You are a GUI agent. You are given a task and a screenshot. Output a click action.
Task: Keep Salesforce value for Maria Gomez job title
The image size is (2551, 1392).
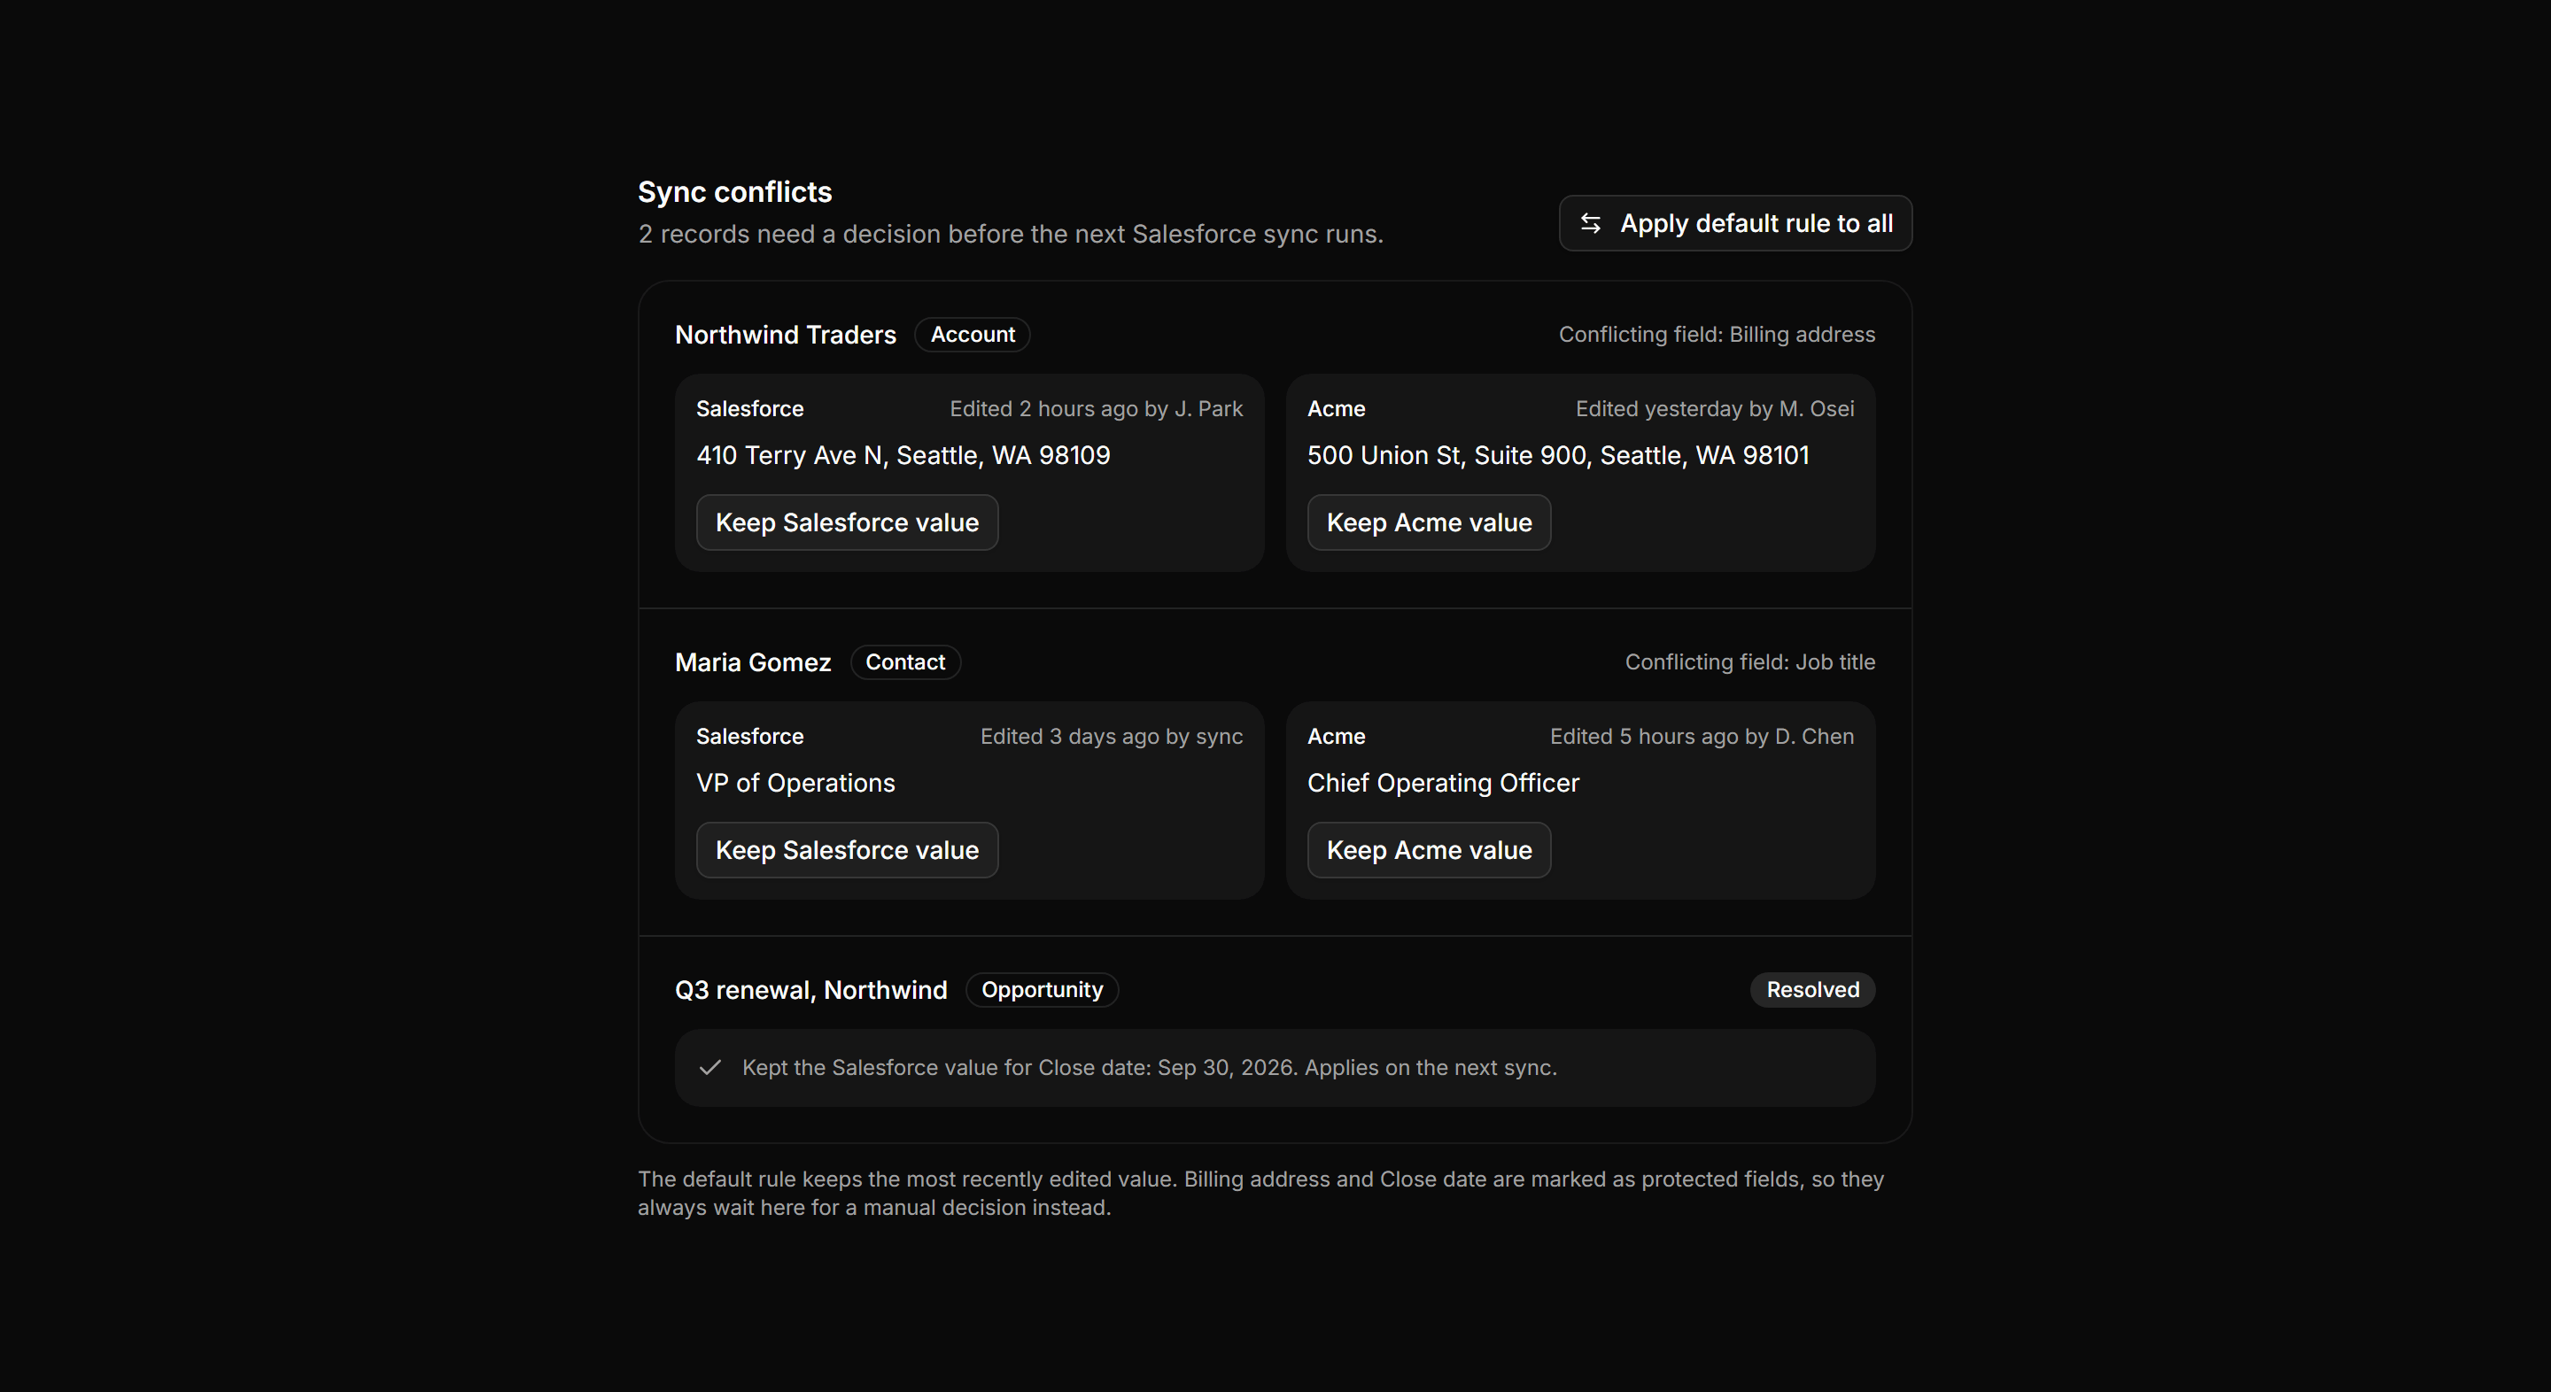click(x=847, y=850)
